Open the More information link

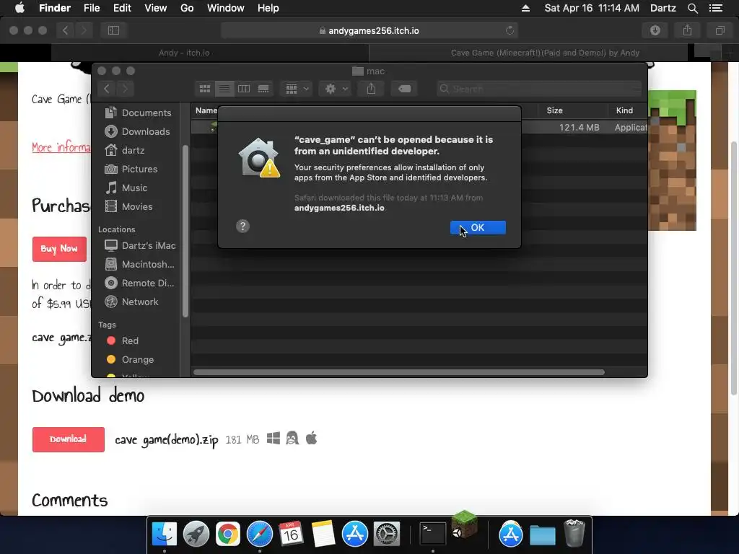tap(61, 147)
